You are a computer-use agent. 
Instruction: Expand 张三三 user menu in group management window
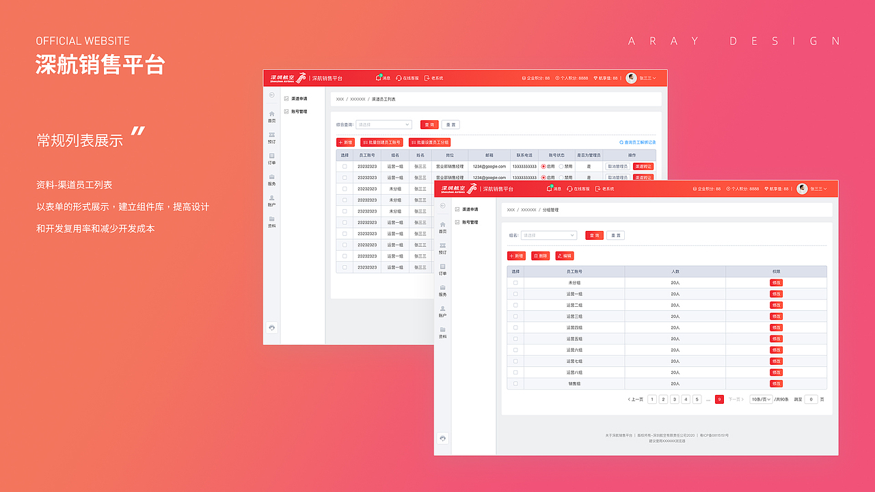click(818, 189)
